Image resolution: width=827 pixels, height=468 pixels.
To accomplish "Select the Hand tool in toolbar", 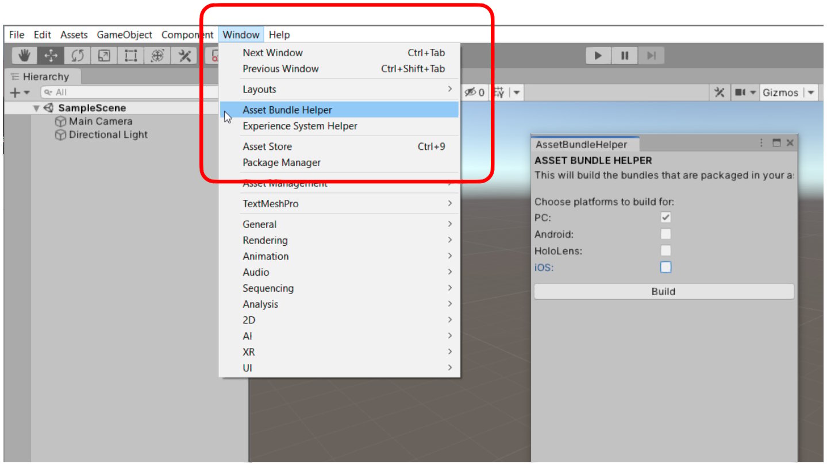I will point(25,56).
